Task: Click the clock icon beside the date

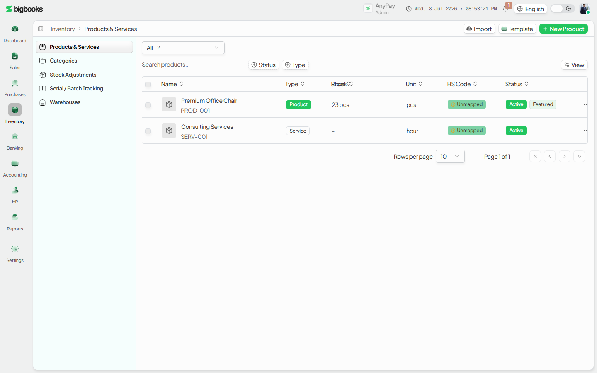Action: pos(409,9)
